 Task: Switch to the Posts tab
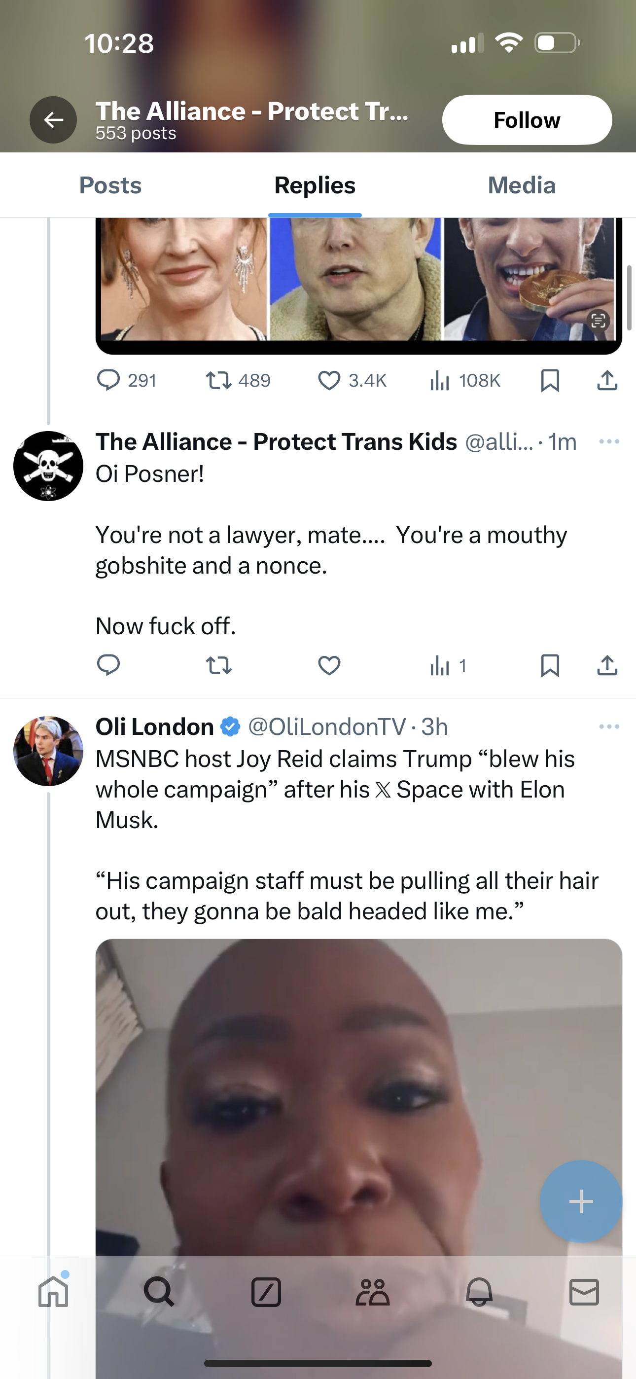click(110, 185)
